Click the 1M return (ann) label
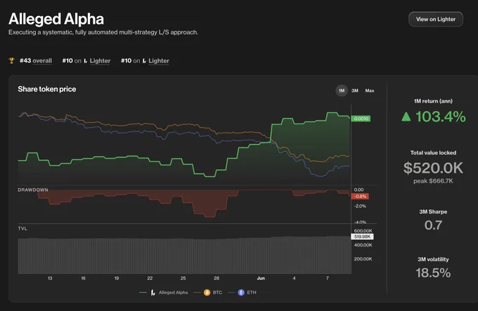 [x=433, y=101]
